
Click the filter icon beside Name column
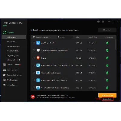tap(34, 37)
